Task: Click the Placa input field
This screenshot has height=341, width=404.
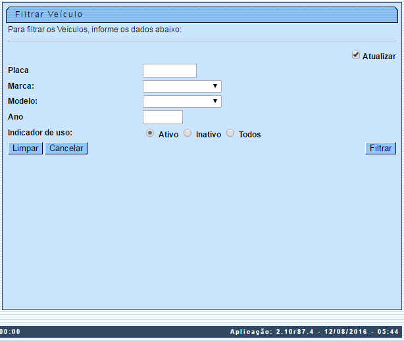Action: pos(170,70)
